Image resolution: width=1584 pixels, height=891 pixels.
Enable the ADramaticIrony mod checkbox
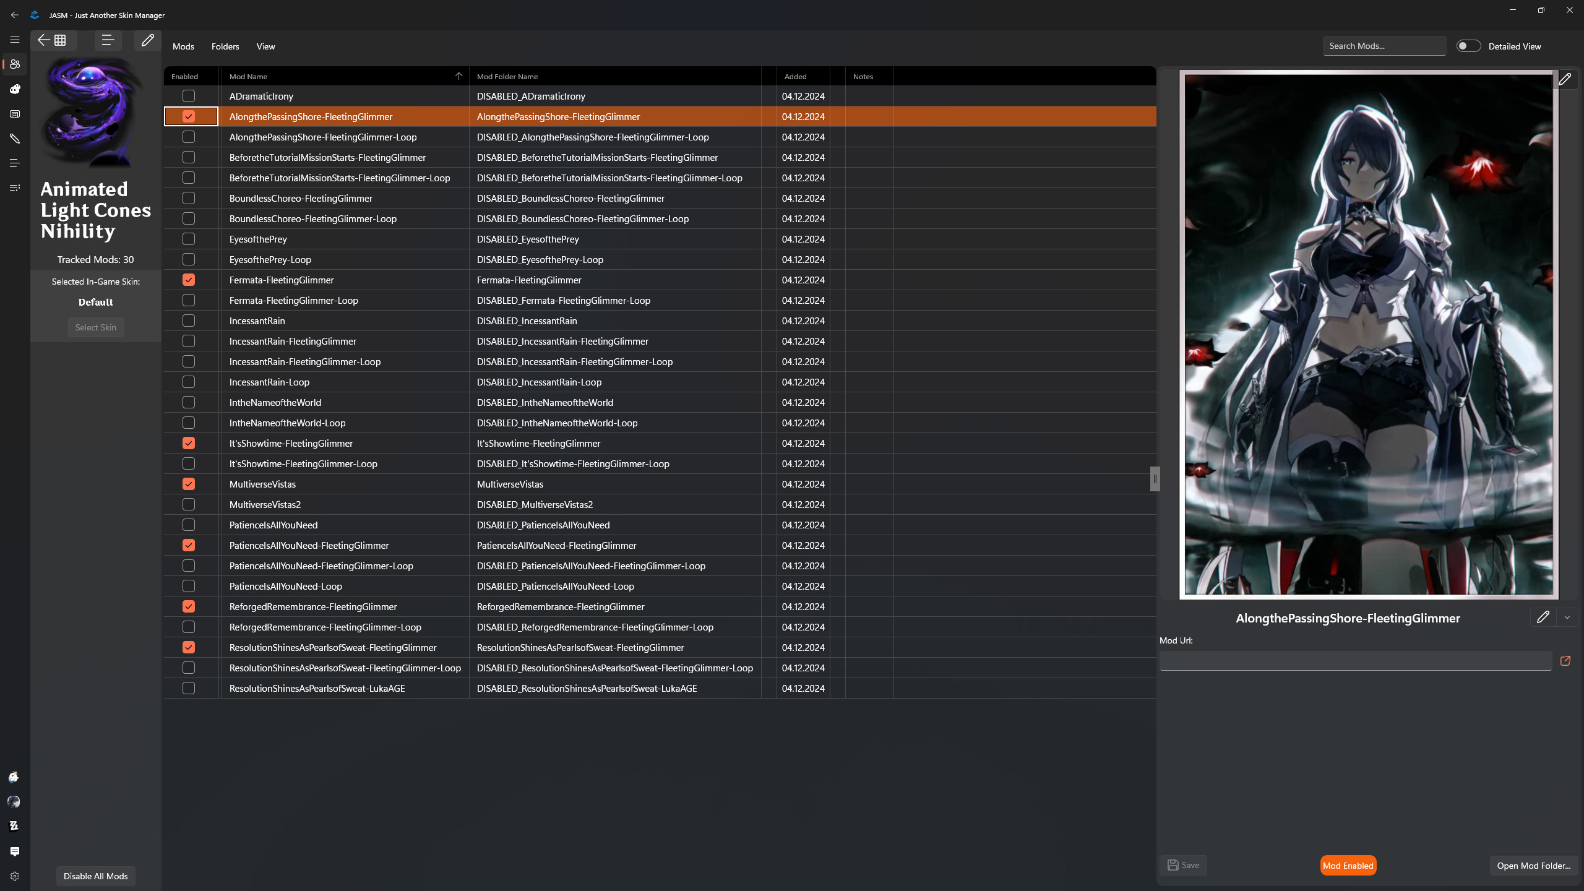coord(189,96)
